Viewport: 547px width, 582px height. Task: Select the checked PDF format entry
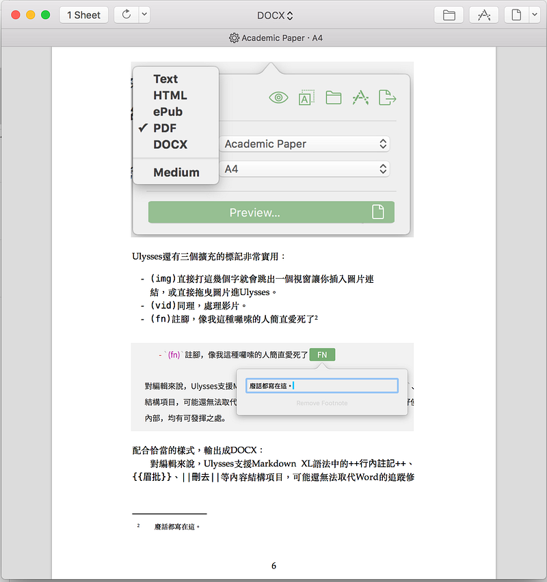[165, 128]
